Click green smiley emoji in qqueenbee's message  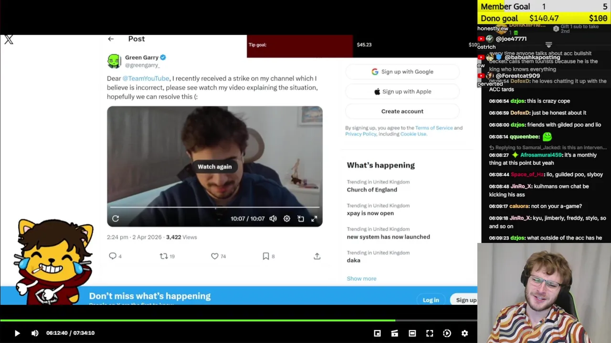(547, 137)
